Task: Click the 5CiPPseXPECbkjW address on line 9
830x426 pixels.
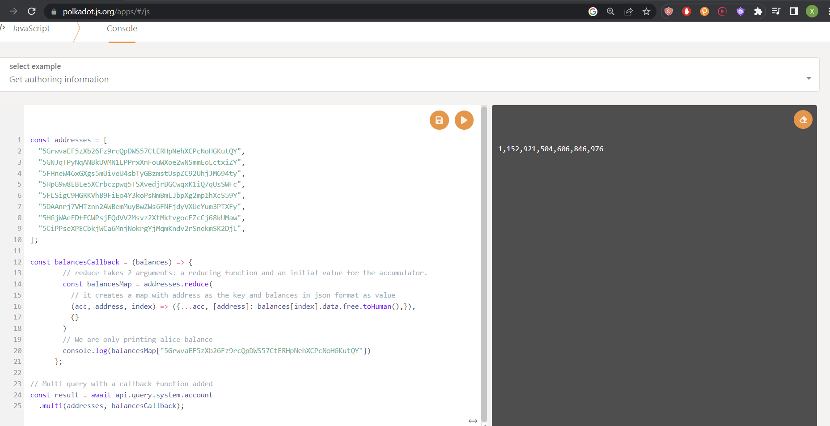Action: 140,229
